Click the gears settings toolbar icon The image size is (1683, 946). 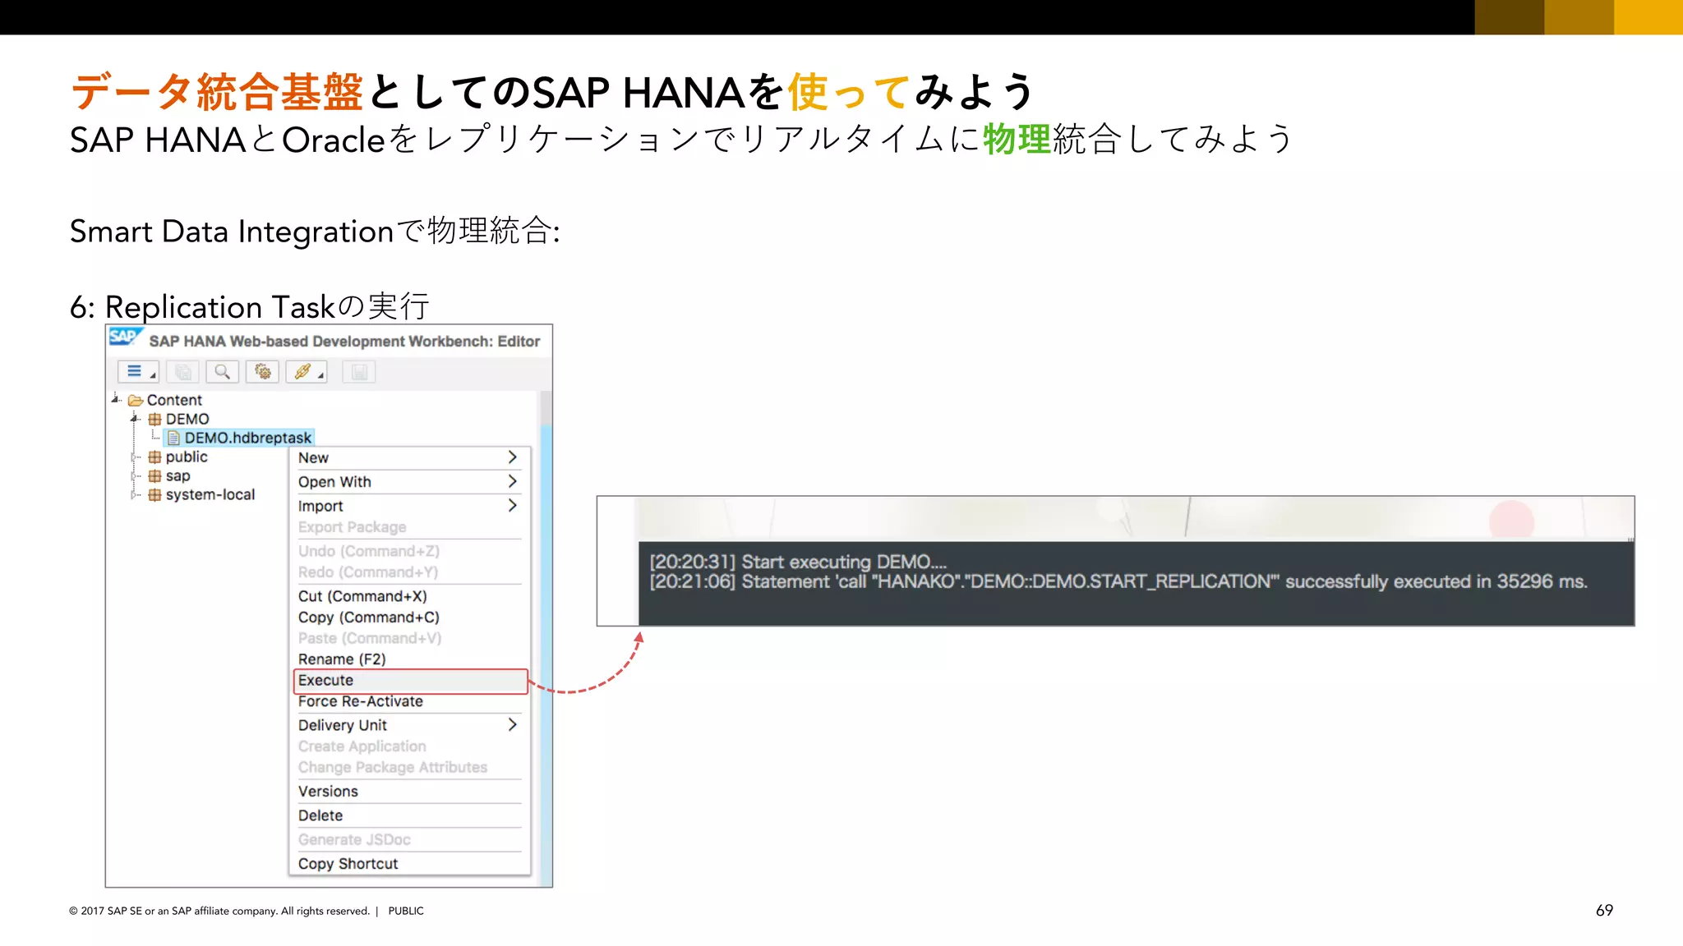[262, 372]
